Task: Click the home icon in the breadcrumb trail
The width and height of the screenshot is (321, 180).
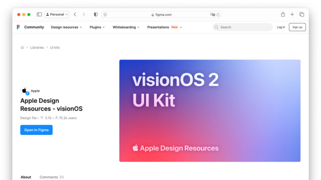Action: (x=22, y=47)
